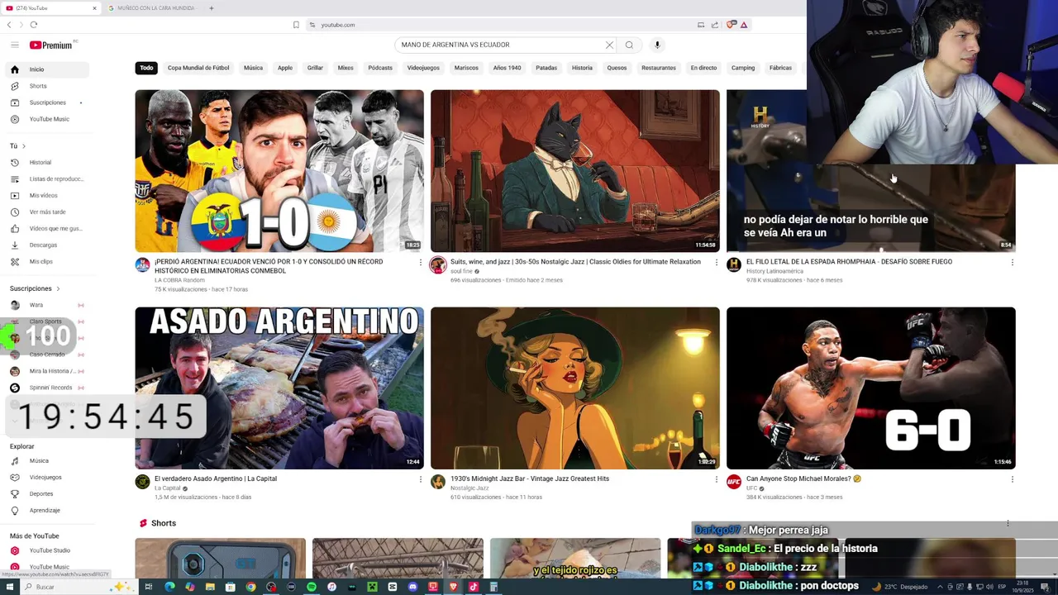Click La Cobra Random channel avatar

coord(143,265)
